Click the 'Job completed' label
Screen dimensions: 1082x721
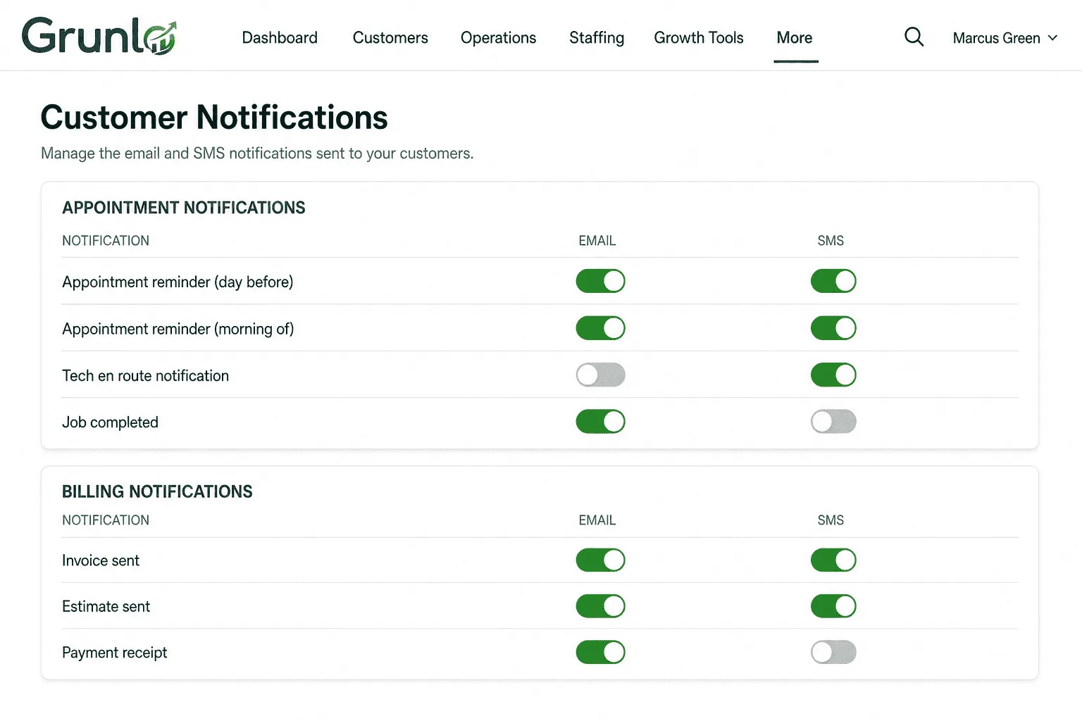tap(110, 422)
